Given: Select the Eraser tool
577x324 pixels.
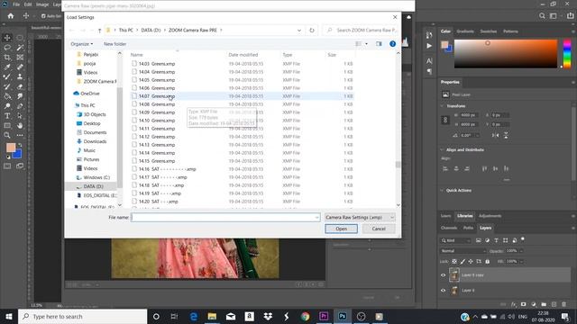Looking at the screenshot, I should 20,86.
